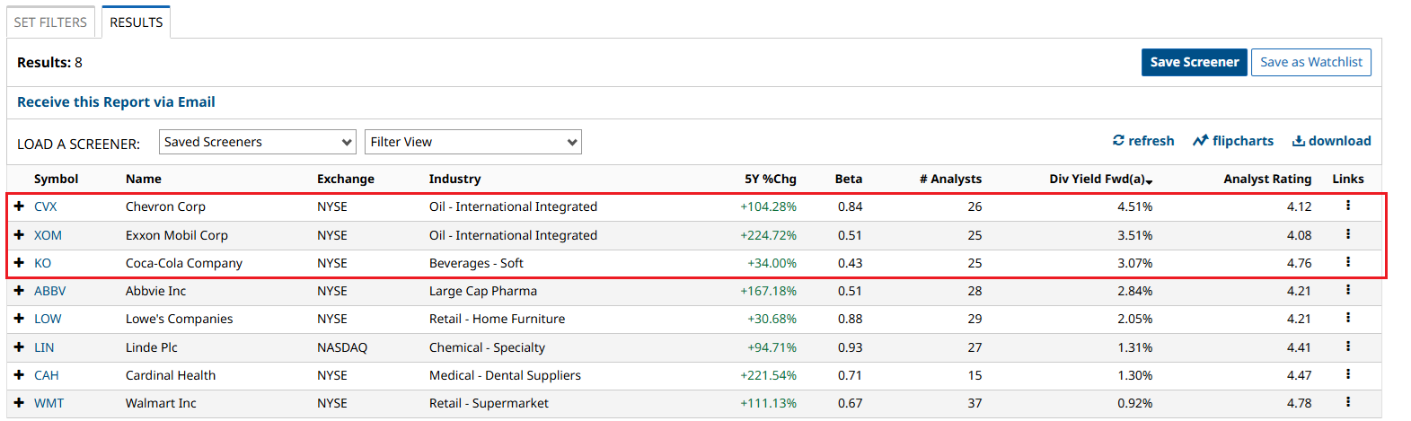Open links menu for Coca-Cola Company

1348,262
